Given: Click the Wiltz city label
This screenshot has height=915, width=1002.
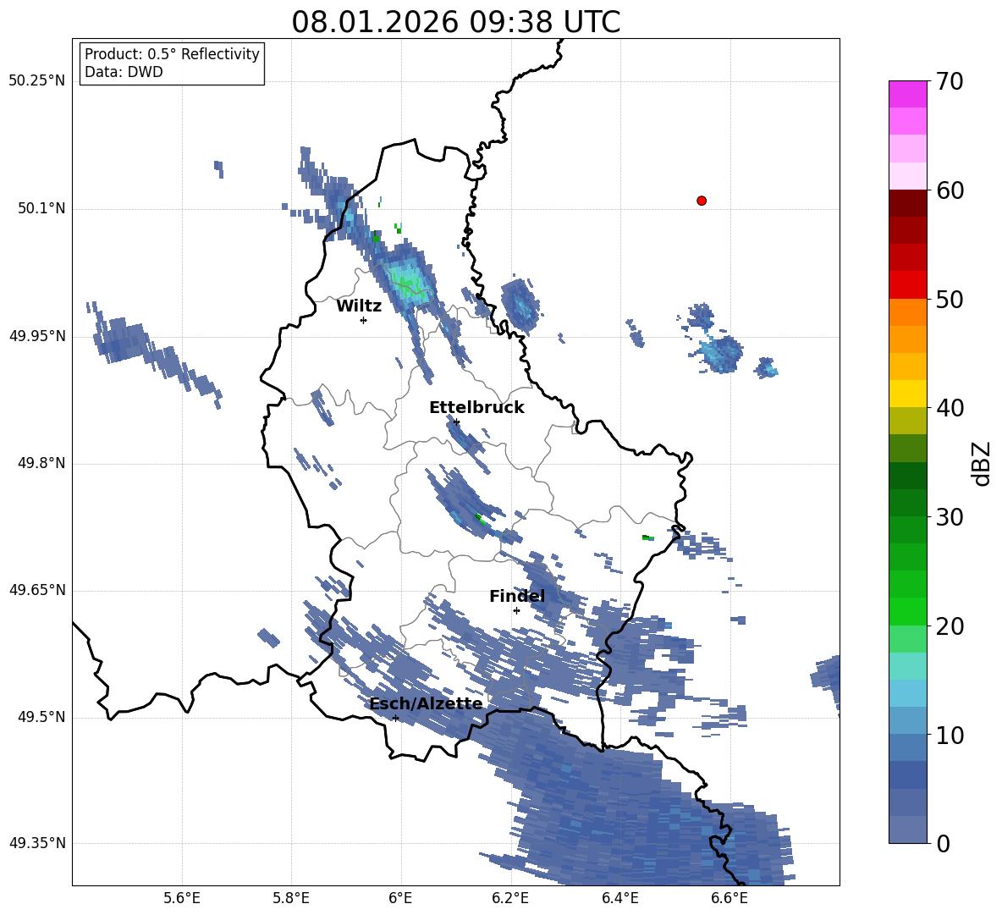Looking at the screenshot, I should point(359,306).
